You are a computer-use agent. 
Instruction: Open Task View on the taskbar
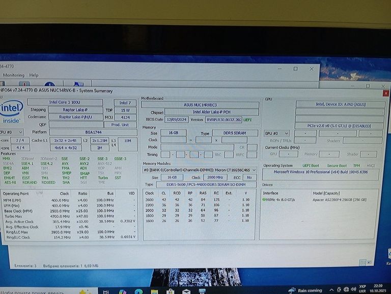point(106,291)
